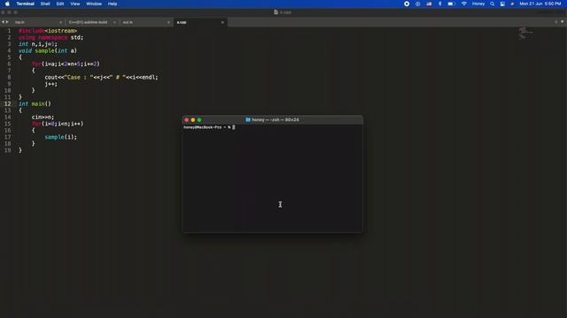
Task: Close the Terminal window with red button
Action: [187, 120]
